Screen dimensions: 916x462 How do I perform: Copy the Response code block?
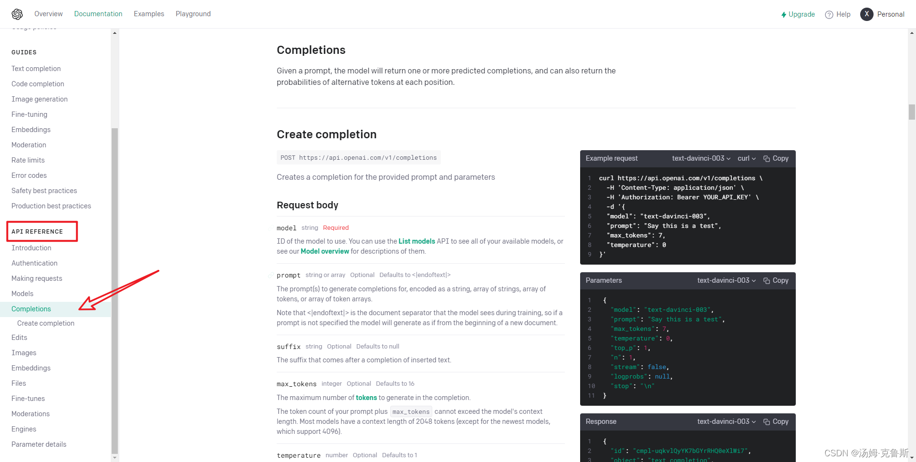776,421
